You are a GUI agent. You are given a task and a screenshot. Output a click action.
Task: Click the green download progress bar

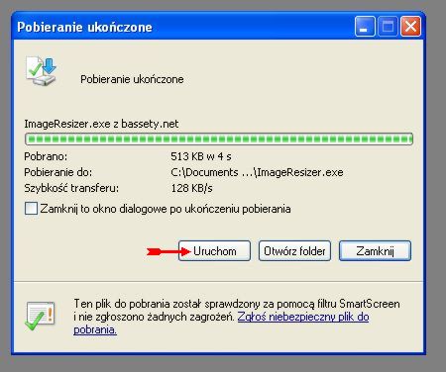(x=219, y=139)
